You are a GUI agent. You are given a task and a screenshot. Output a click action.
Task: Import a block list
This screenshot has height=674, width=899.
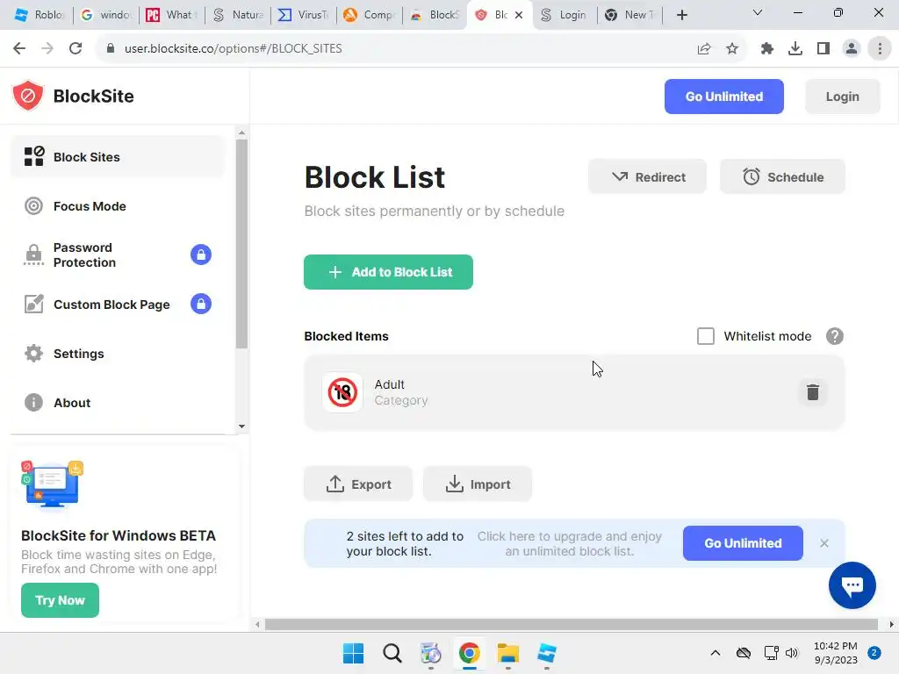tap(478, 484)
